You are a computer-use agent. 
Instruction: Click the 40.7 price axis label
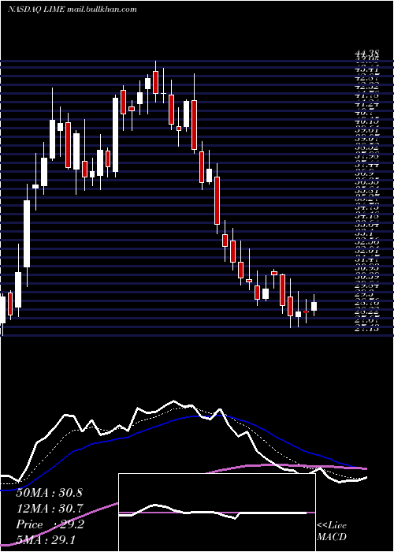[x=364, y=114]
